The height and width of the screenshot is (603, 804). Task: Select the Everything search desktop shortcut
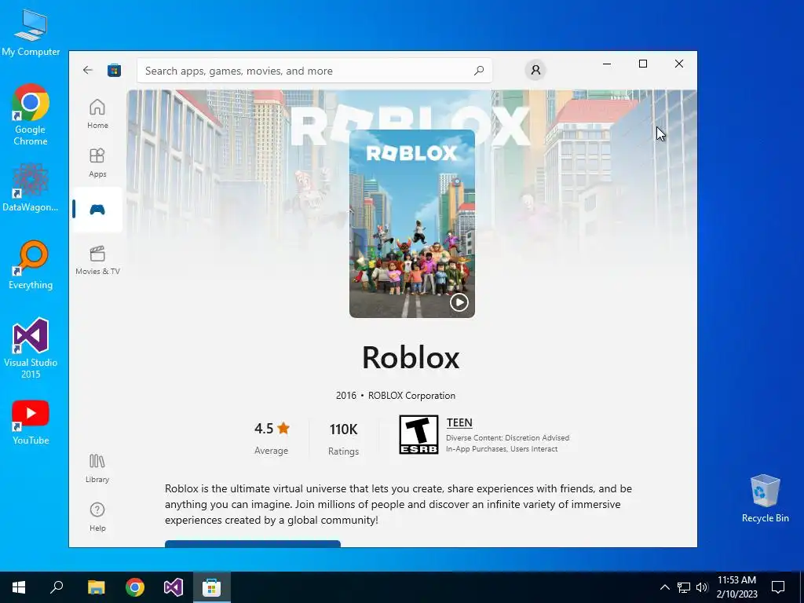(x=31, y=265)
